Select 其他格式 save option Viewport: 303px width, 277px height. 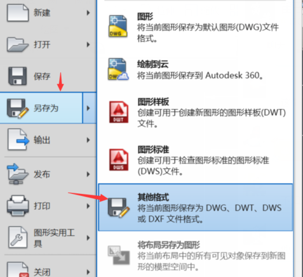tap(196, 207)
